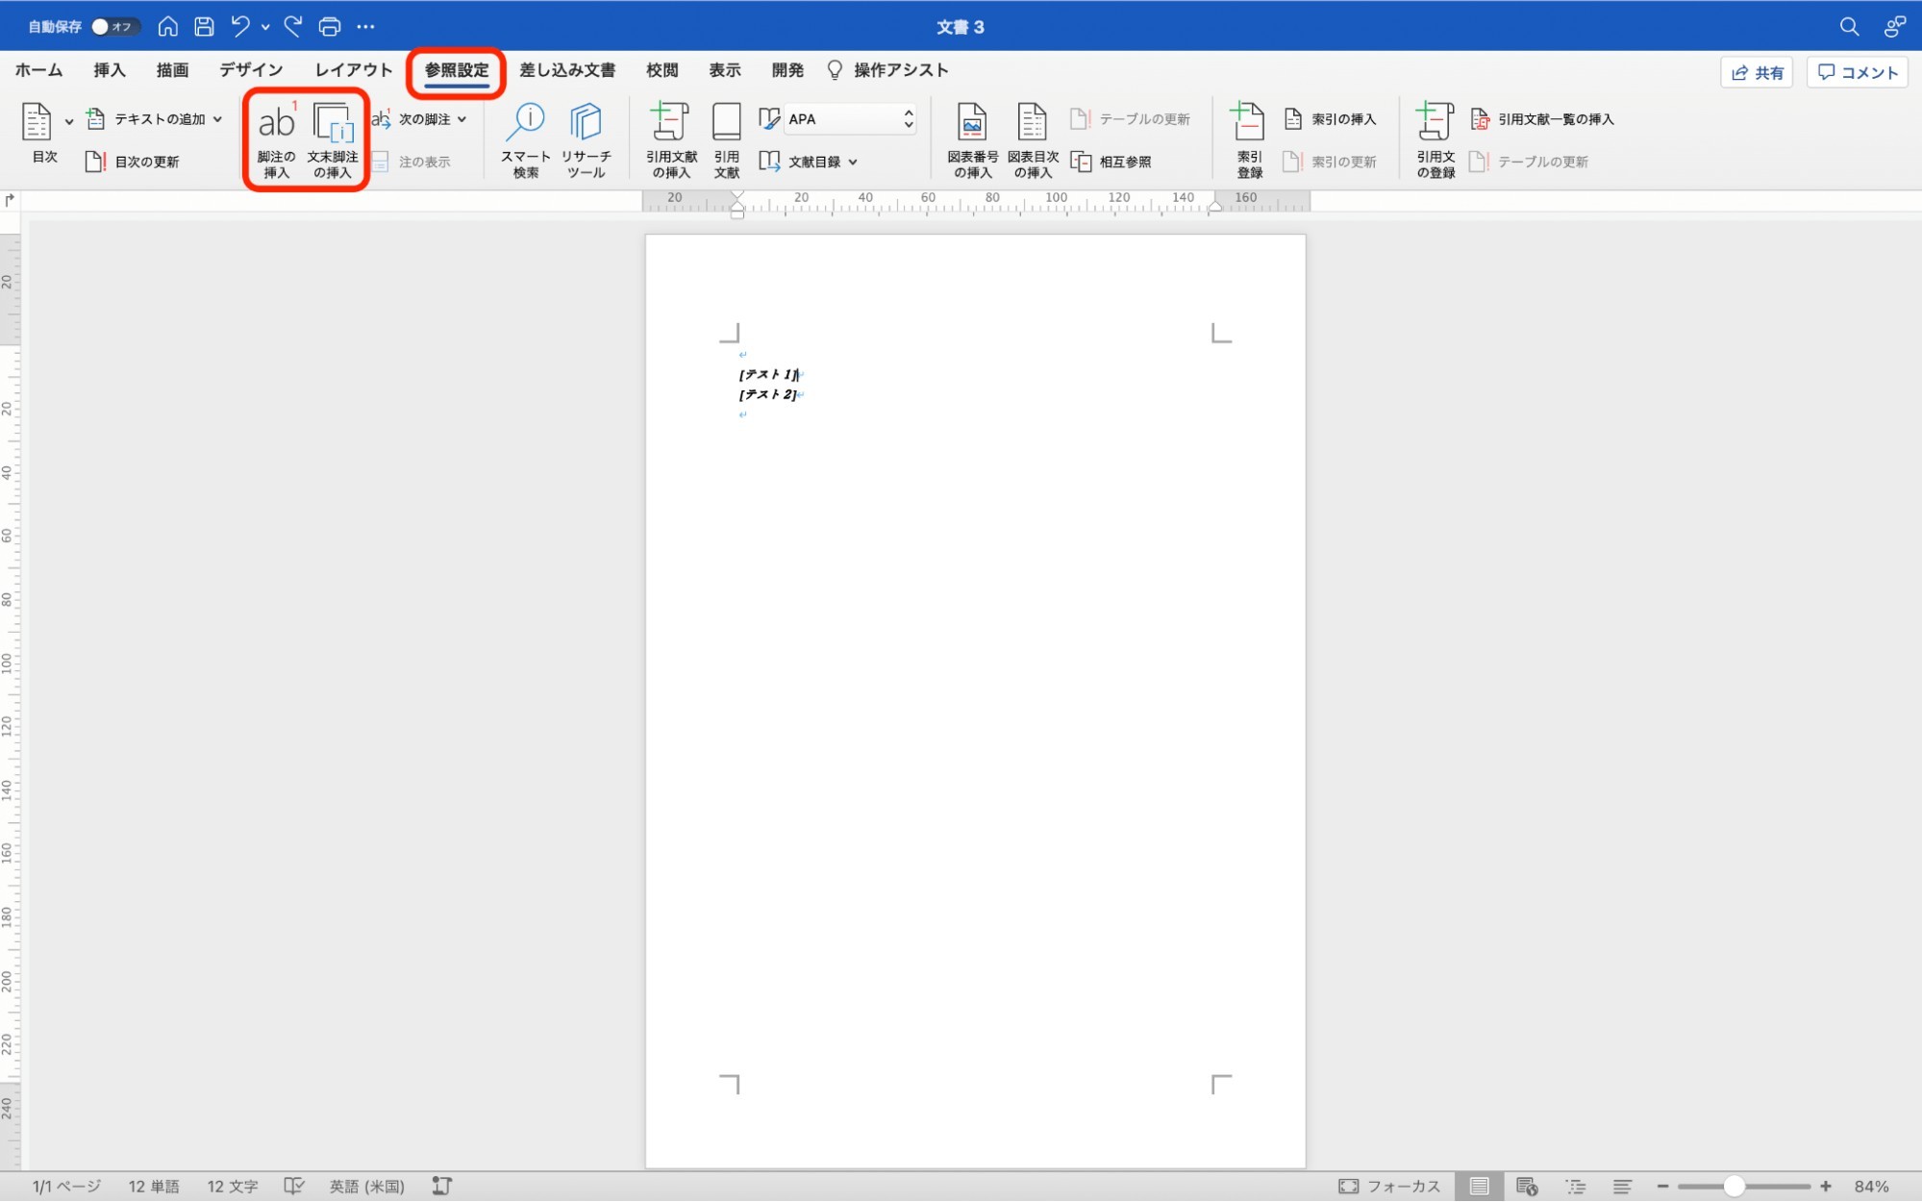The width and height of the screenshot is (1922, 1202).
Task: Click the 12 文字 character count
Action: (x=233, y=1187)
